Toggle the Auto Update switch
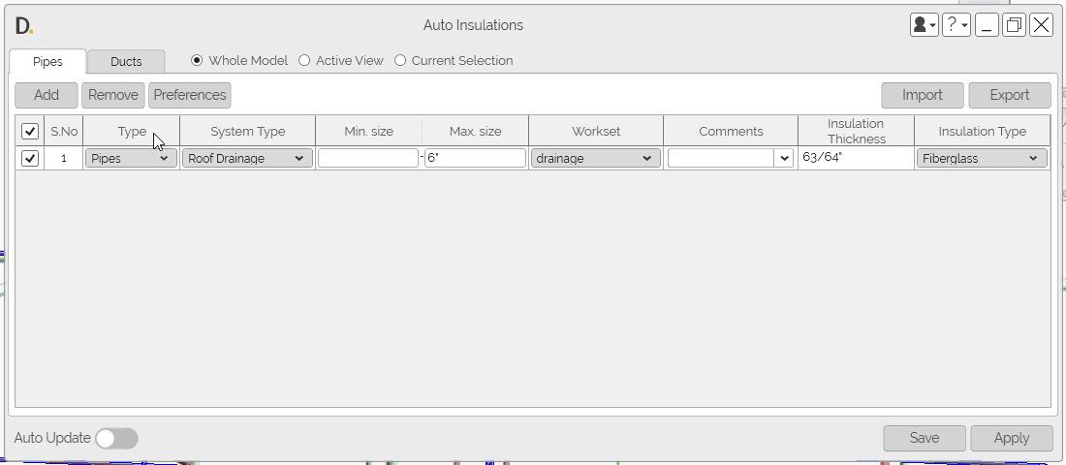This screenshot has height=465, width=1066. [x=116, y=439]
